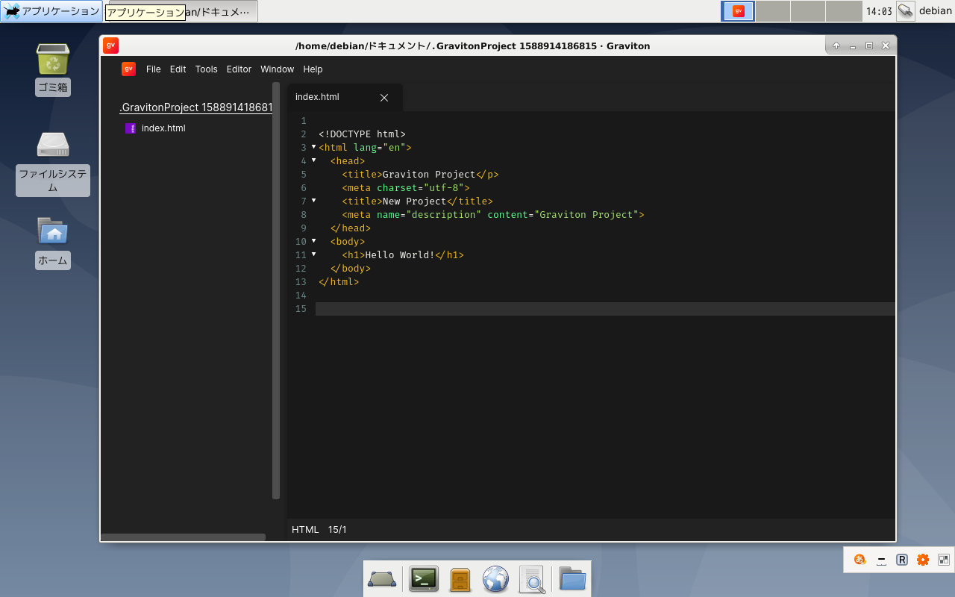Image resolution: width=955 pixels, height=597 pixels.
Task: Click the HTML language indicator in the status bar
Action: (x=305, y=529)
